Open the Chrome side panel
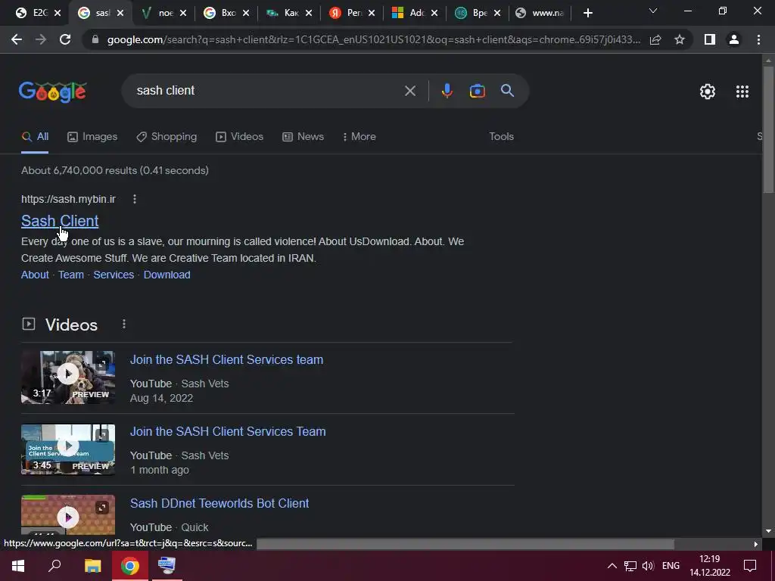The image size is (775, 581). click(x=710, y=39)
